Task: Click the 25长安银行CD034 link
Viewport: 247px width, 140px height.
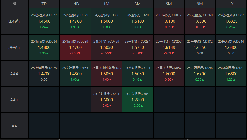Action: pos(106,94)
